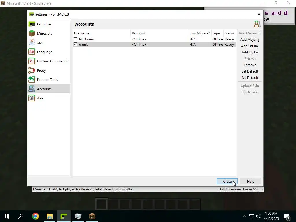Select the MrDomer username row
The height and width of the screenshot is (222, 296).
click(x=154, y=39)
